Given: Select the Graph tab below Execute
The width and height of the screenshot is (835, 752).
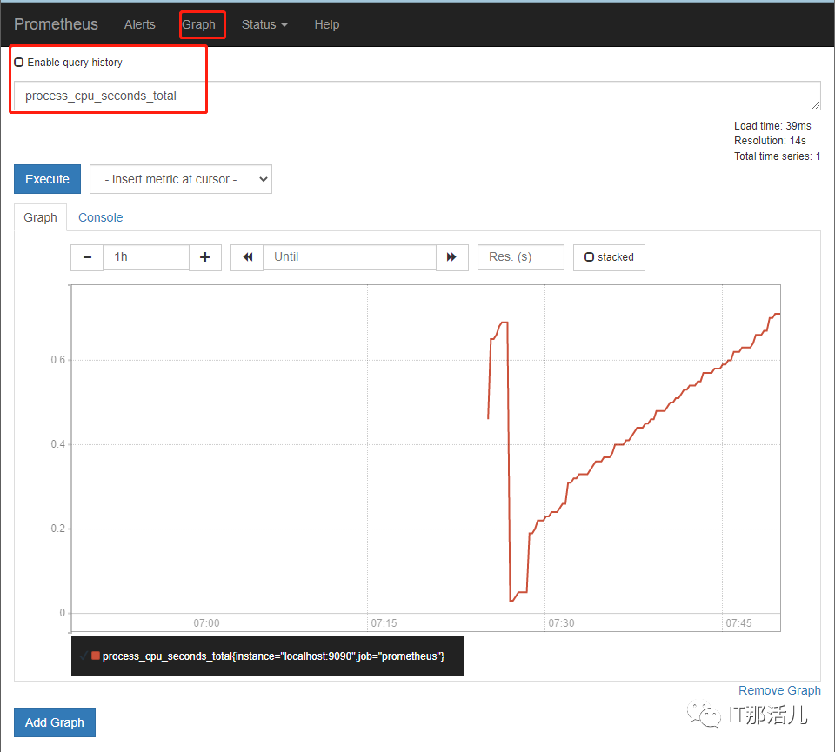Looking at the screenshot, I should point(41,217).
